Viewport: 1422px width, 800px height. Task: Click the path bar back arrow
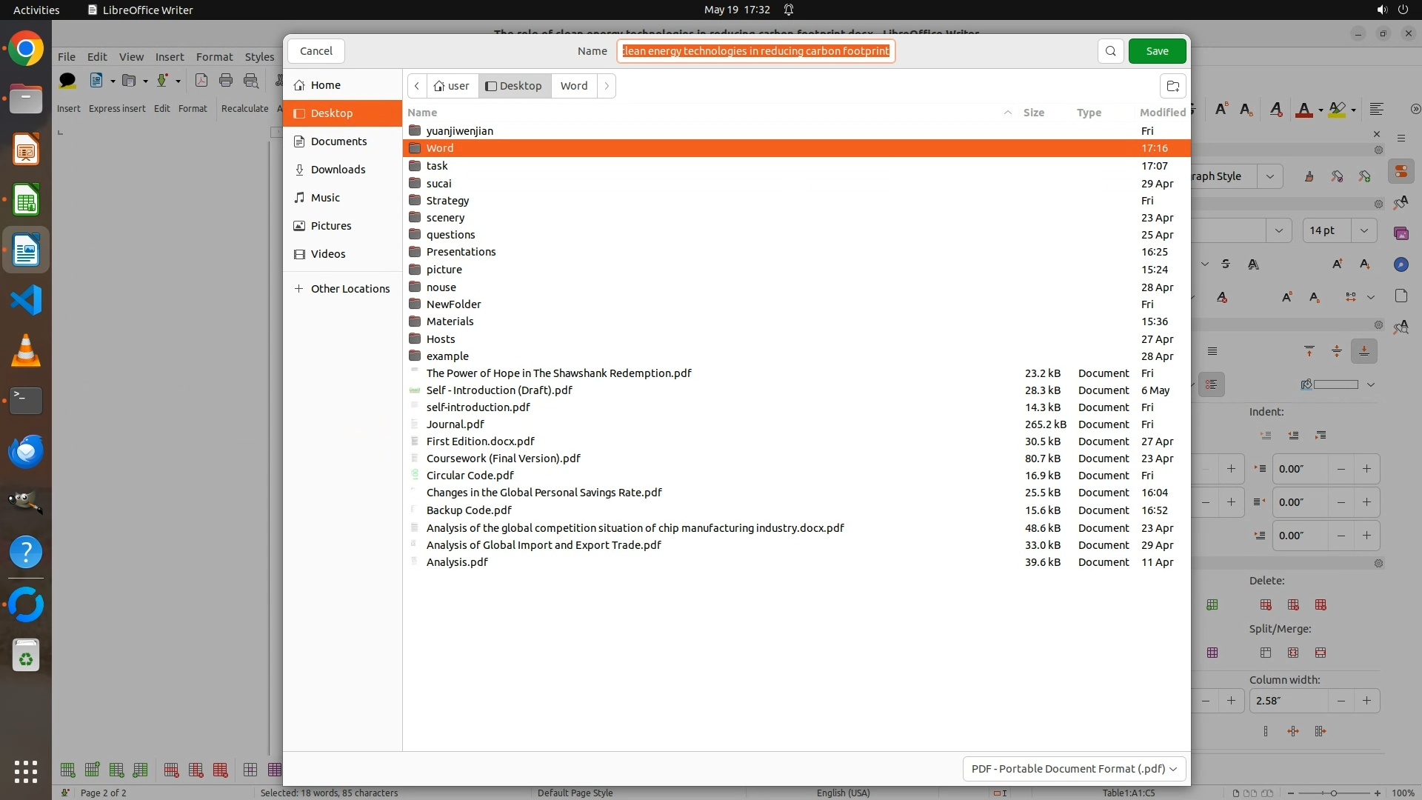pos(417,86)
